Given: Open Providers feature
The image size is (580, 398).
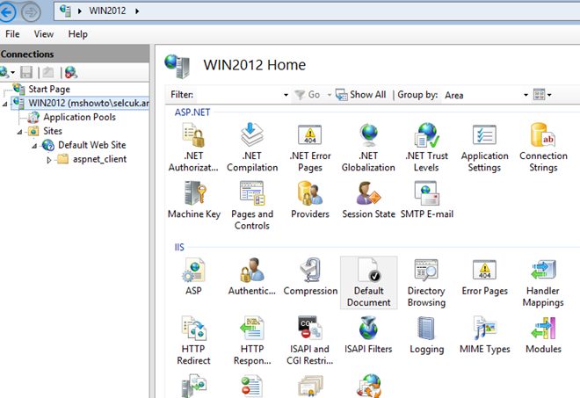Looking at the screenshot, I should (x=310, y=200).
